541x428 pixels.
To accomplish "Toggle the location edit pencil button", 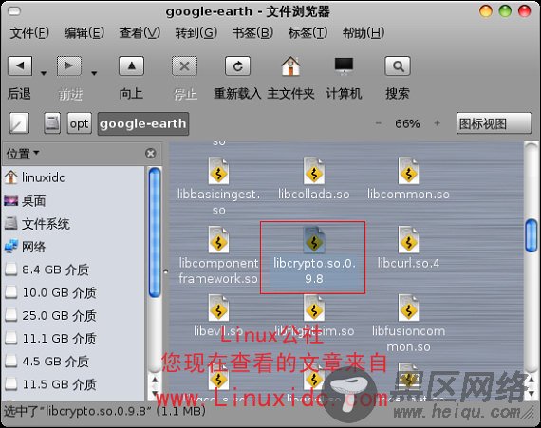I will tap(19, 123).
